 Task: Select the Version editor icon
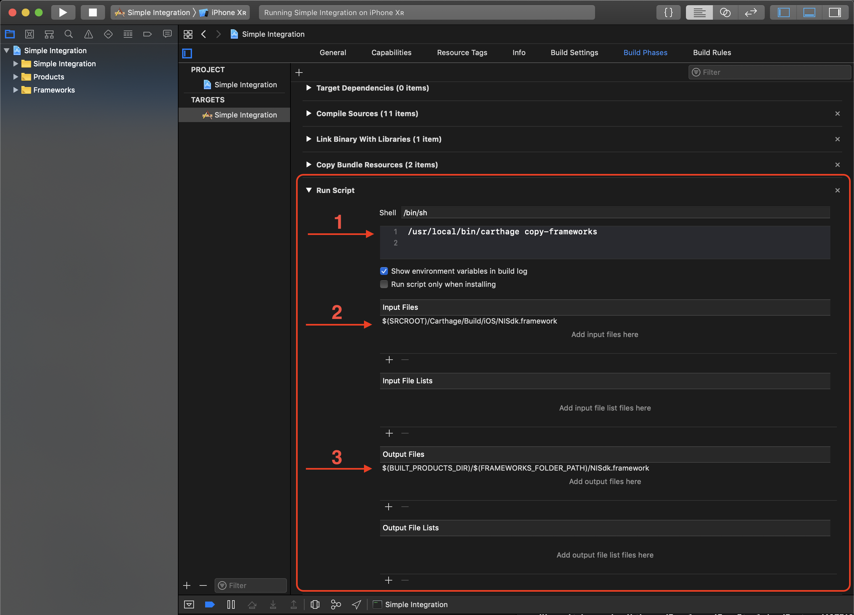click(x=751, y=12)
